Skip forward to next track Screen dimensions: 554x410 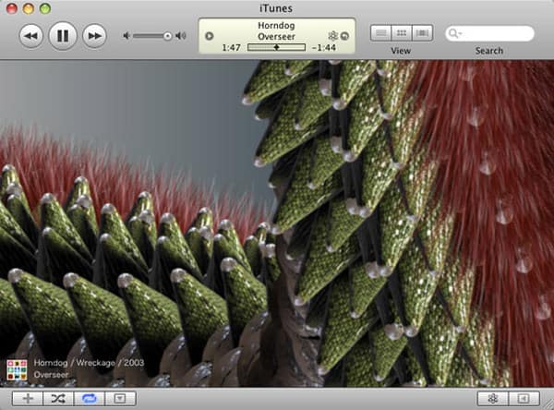pos(94,36)
